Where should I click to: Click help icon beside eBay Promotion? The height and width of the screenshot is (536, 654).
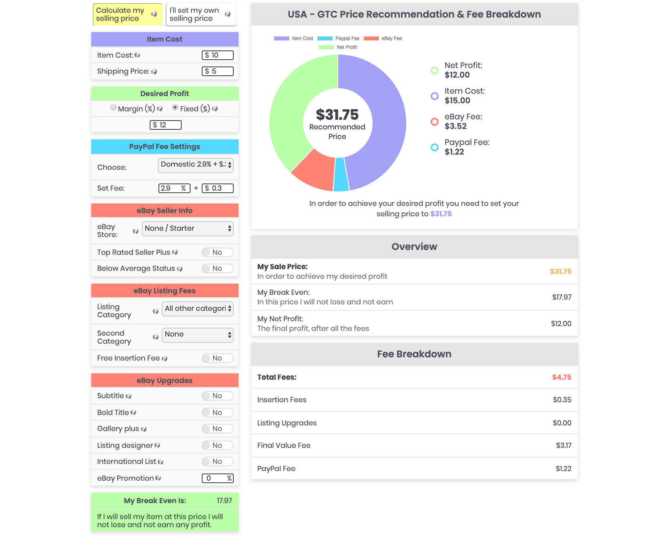point(158,478)
